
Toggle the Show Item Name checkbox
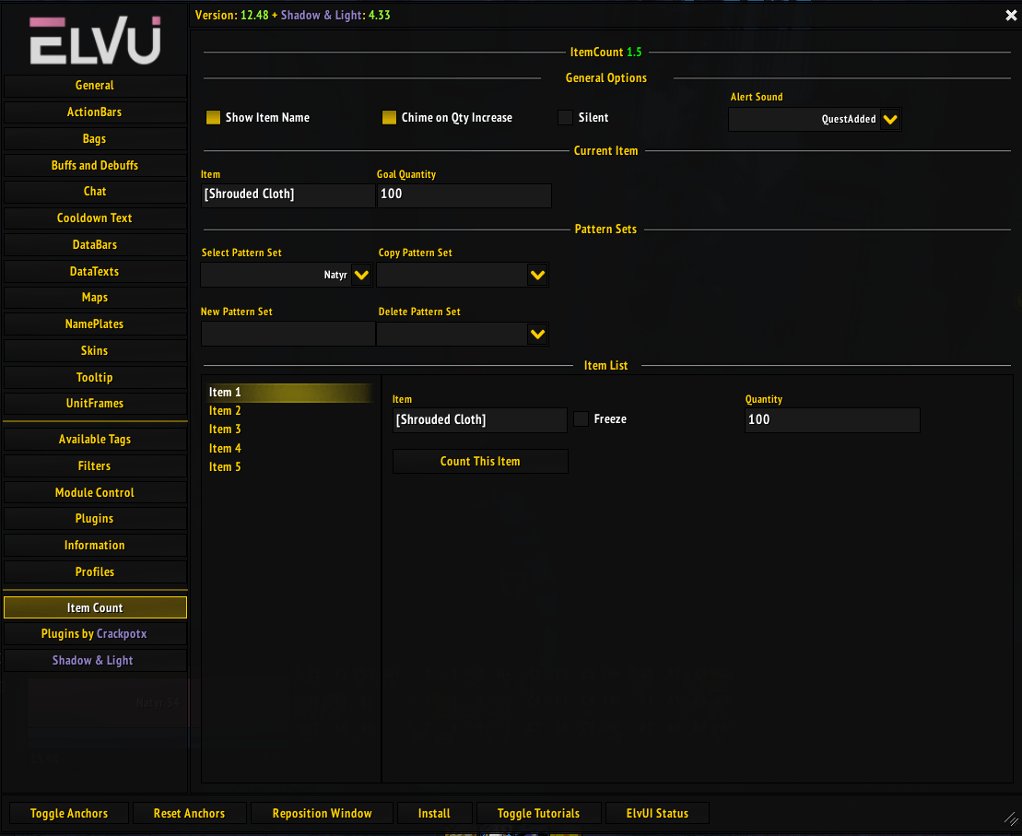213,117
